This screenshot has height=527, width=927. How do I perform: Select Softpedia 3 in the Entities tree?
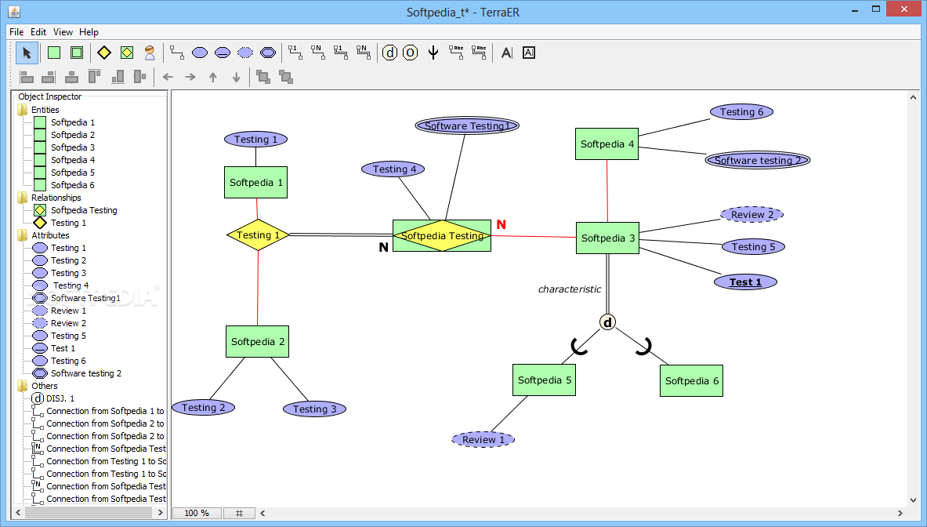(x=73, y=147)
